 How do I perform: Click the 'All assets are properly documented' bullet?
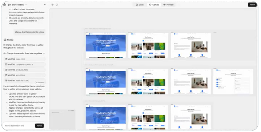(26, 21)
